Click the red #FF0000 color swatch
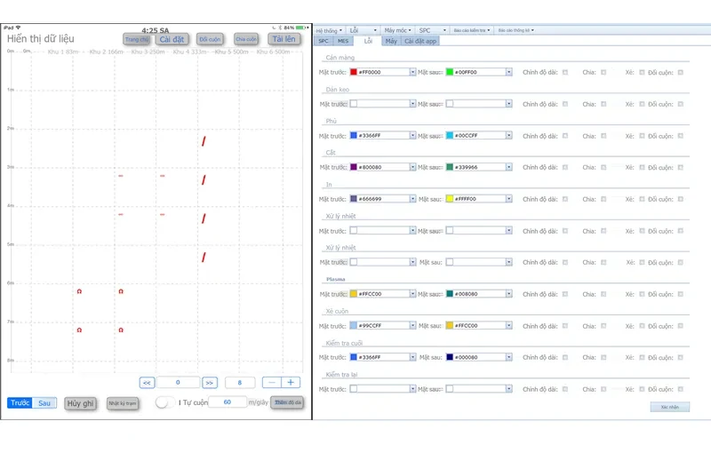The image size is (711, 453). tap(354, 72)
